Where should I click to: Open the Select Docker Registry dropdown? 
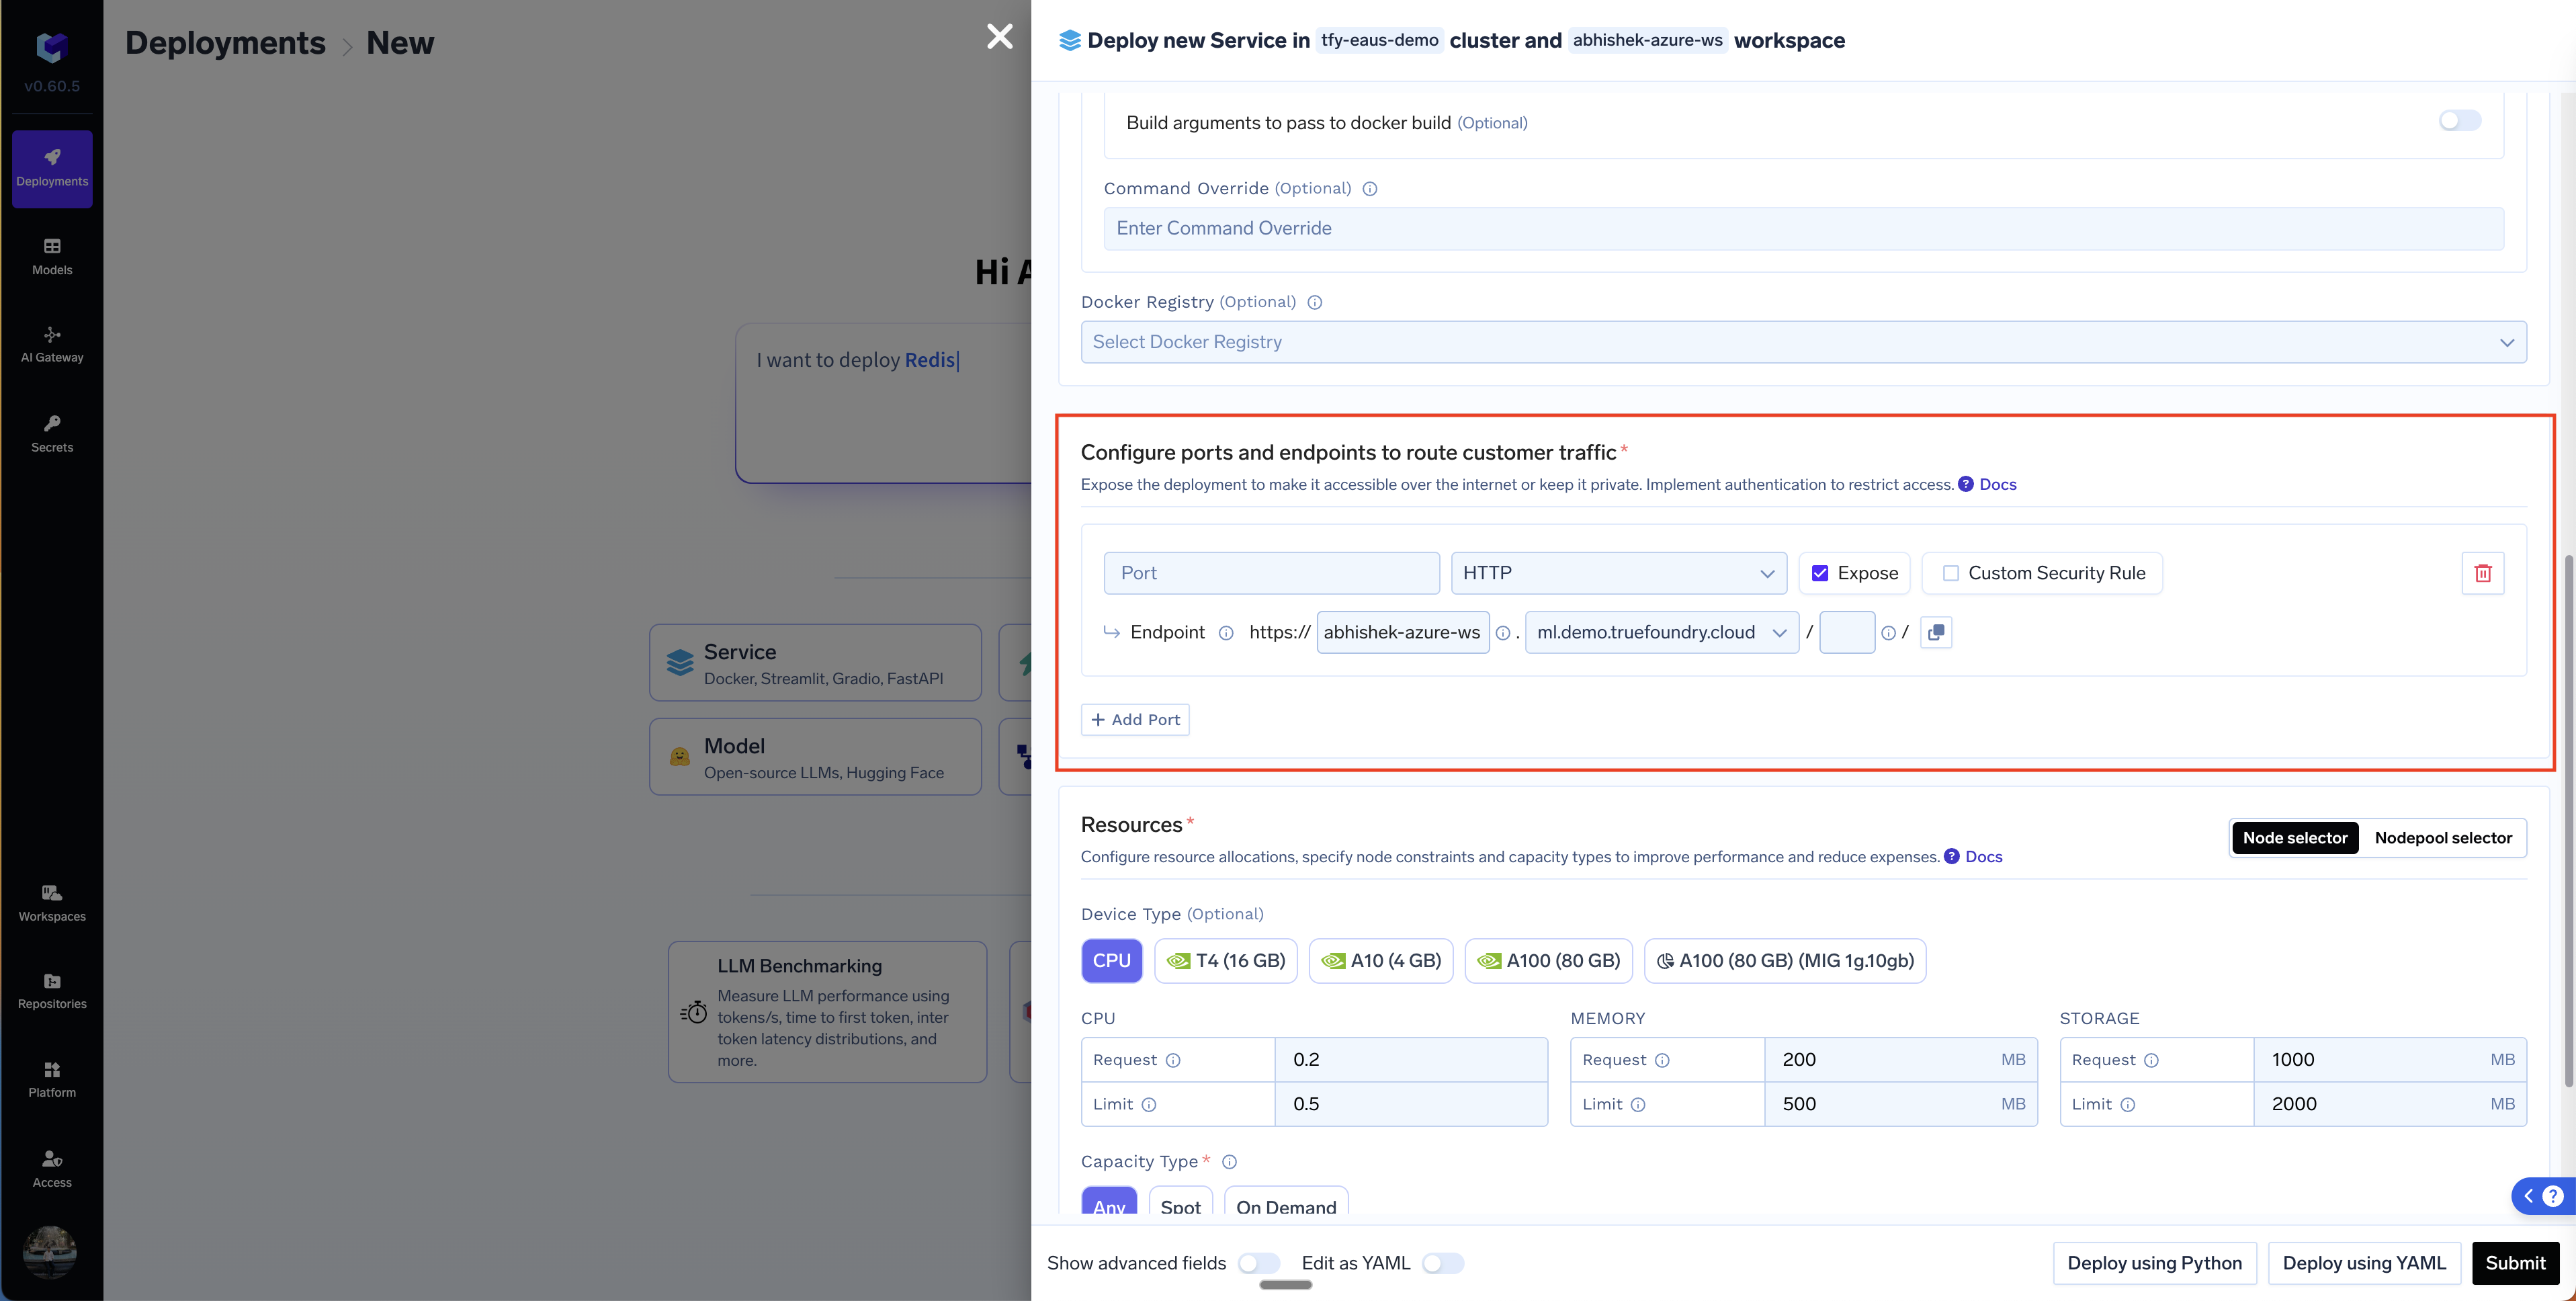coord(1803,342)
